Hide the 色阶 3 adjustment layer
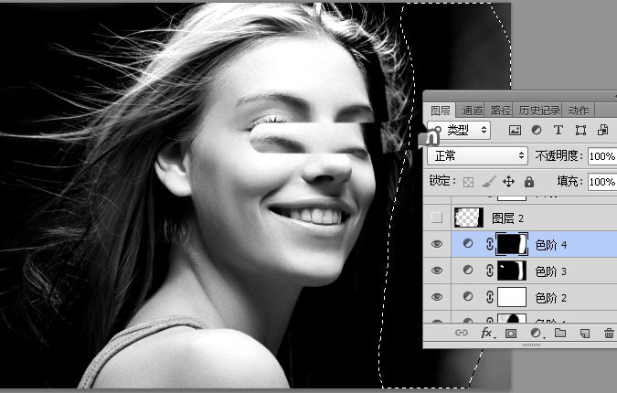Viewport: 617px width, 393px height. [x=437, y=271]
